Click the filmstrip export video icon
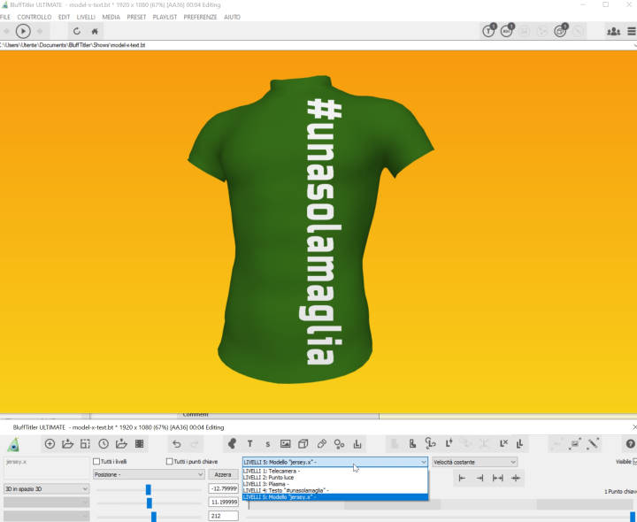637x522 pixels. coord(140,444)
